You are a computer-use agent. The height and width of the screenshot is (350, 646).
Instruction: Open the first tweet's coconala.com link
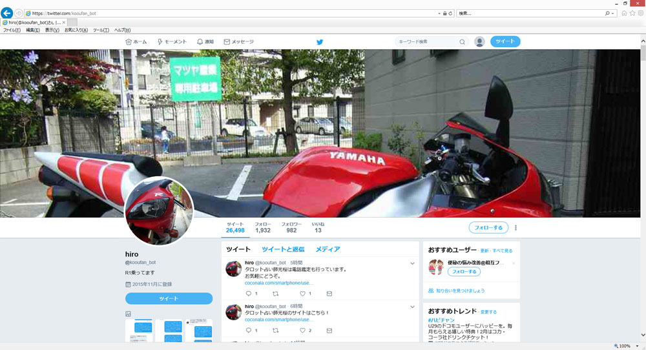coord(278,283)
